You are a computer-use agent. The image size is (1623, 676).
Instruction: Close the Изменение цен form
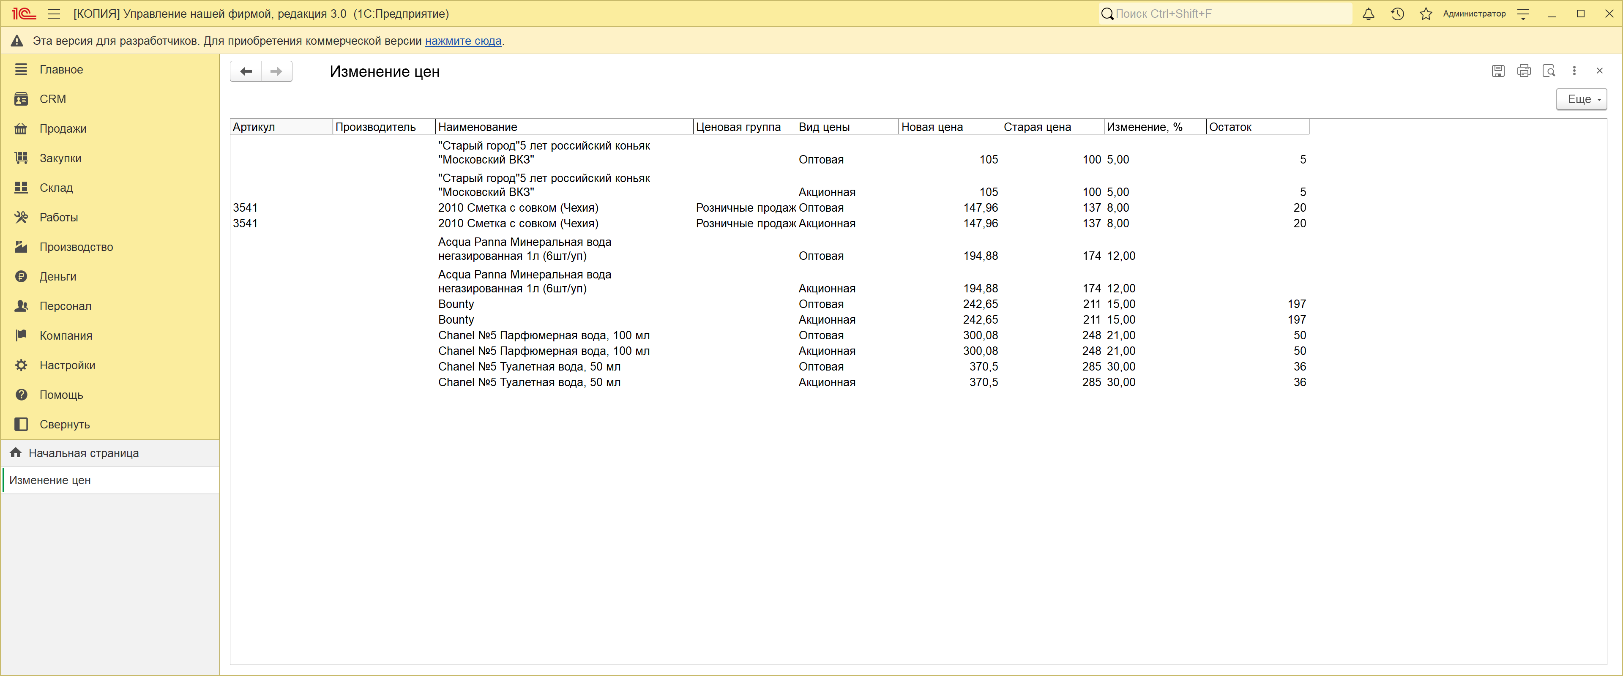point(1600,71)
